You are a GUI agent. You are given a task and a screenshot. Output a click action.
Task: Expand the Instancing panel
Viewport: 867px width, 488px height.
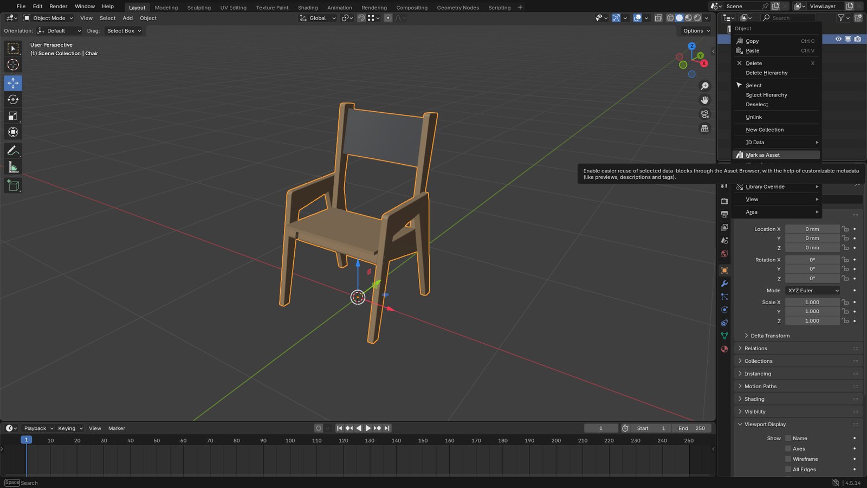[x=799, y=374]
